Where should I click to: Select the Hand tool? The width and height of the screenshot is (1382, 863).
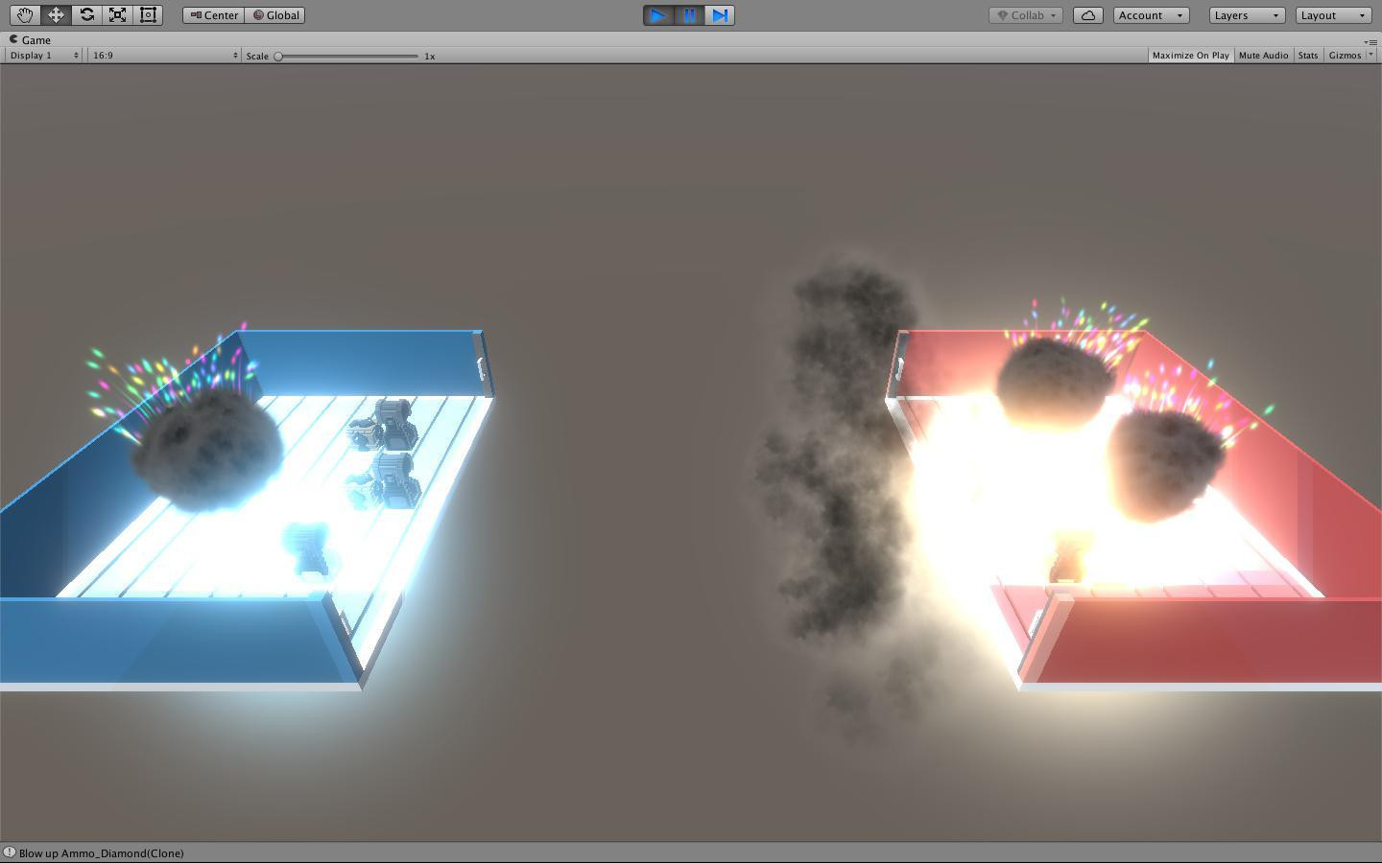pyautogui.click(x=25, y=15)
